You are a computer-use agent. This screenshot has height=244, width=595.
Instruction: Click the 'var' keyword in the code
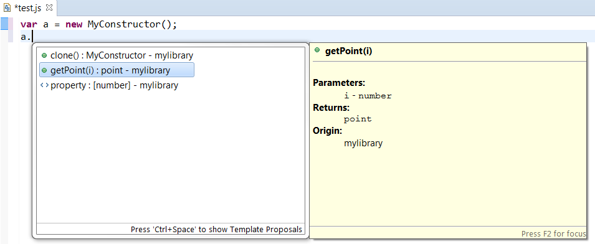[x=29, y=25]
